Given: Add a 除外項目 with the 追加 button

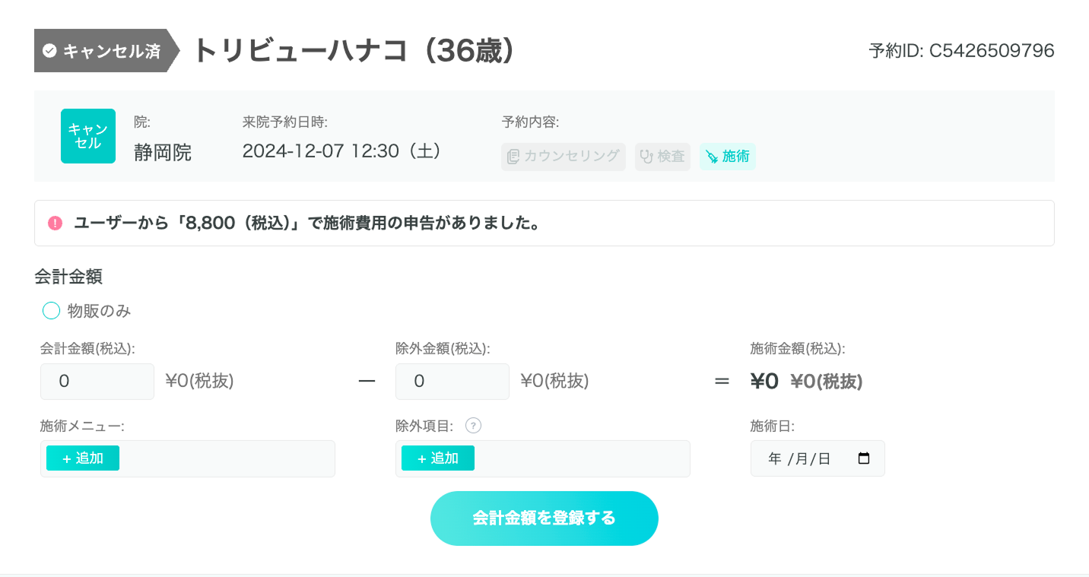Looking at the screenshot, I should [438, 458].
